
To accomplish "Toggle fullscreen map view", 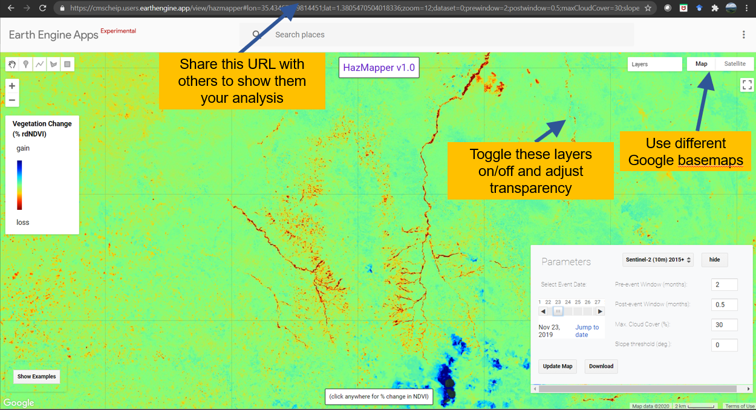I will pos(747,85).
